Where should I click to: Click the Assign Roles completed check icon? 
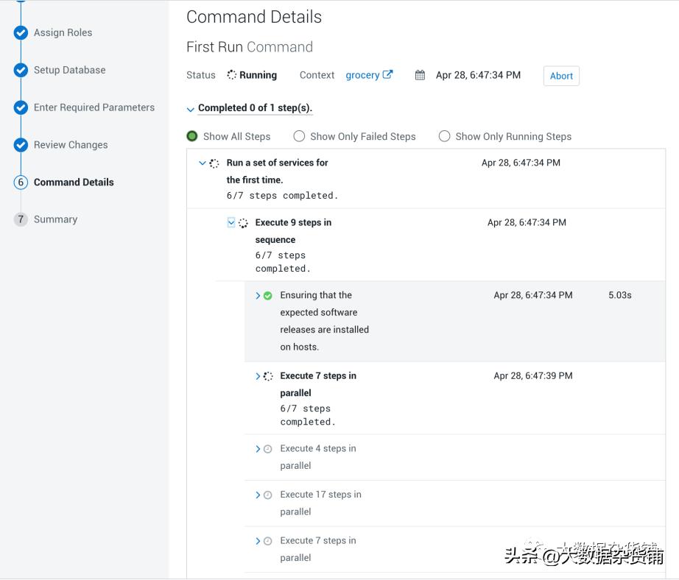(x=21, y=33)
